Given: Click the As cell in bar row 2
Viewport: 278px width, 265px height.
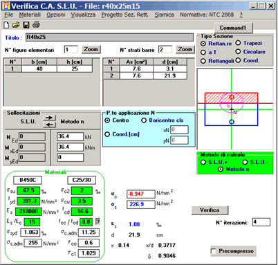Looking at the screenshot, I should pos(136,75).
